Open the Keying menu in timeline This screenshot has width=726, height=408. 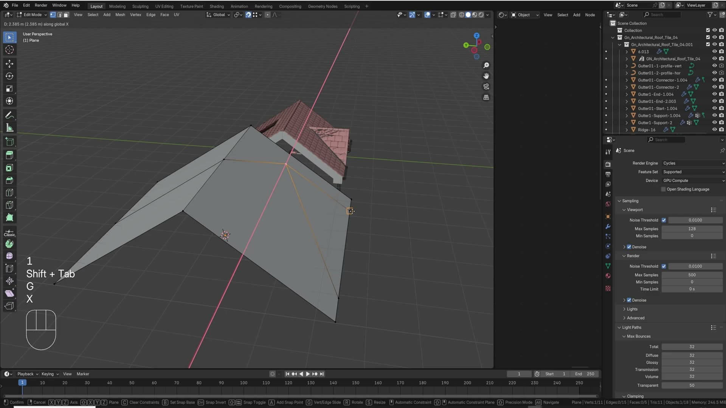pyautogui.click(x=50, y=374)
